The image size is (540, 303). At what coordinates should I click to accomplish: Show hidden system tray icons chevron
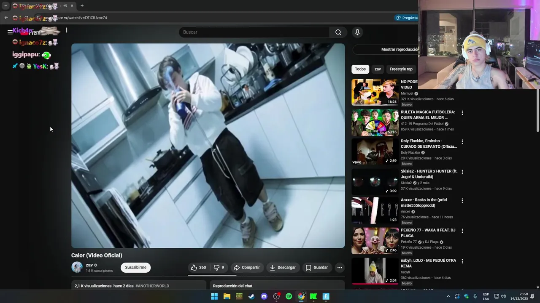pos(448,297)
